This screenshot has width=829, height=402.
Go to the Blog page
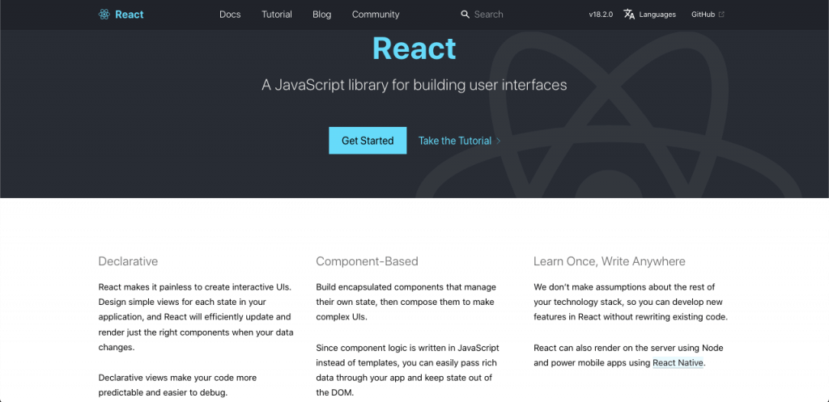pos(322,15)
